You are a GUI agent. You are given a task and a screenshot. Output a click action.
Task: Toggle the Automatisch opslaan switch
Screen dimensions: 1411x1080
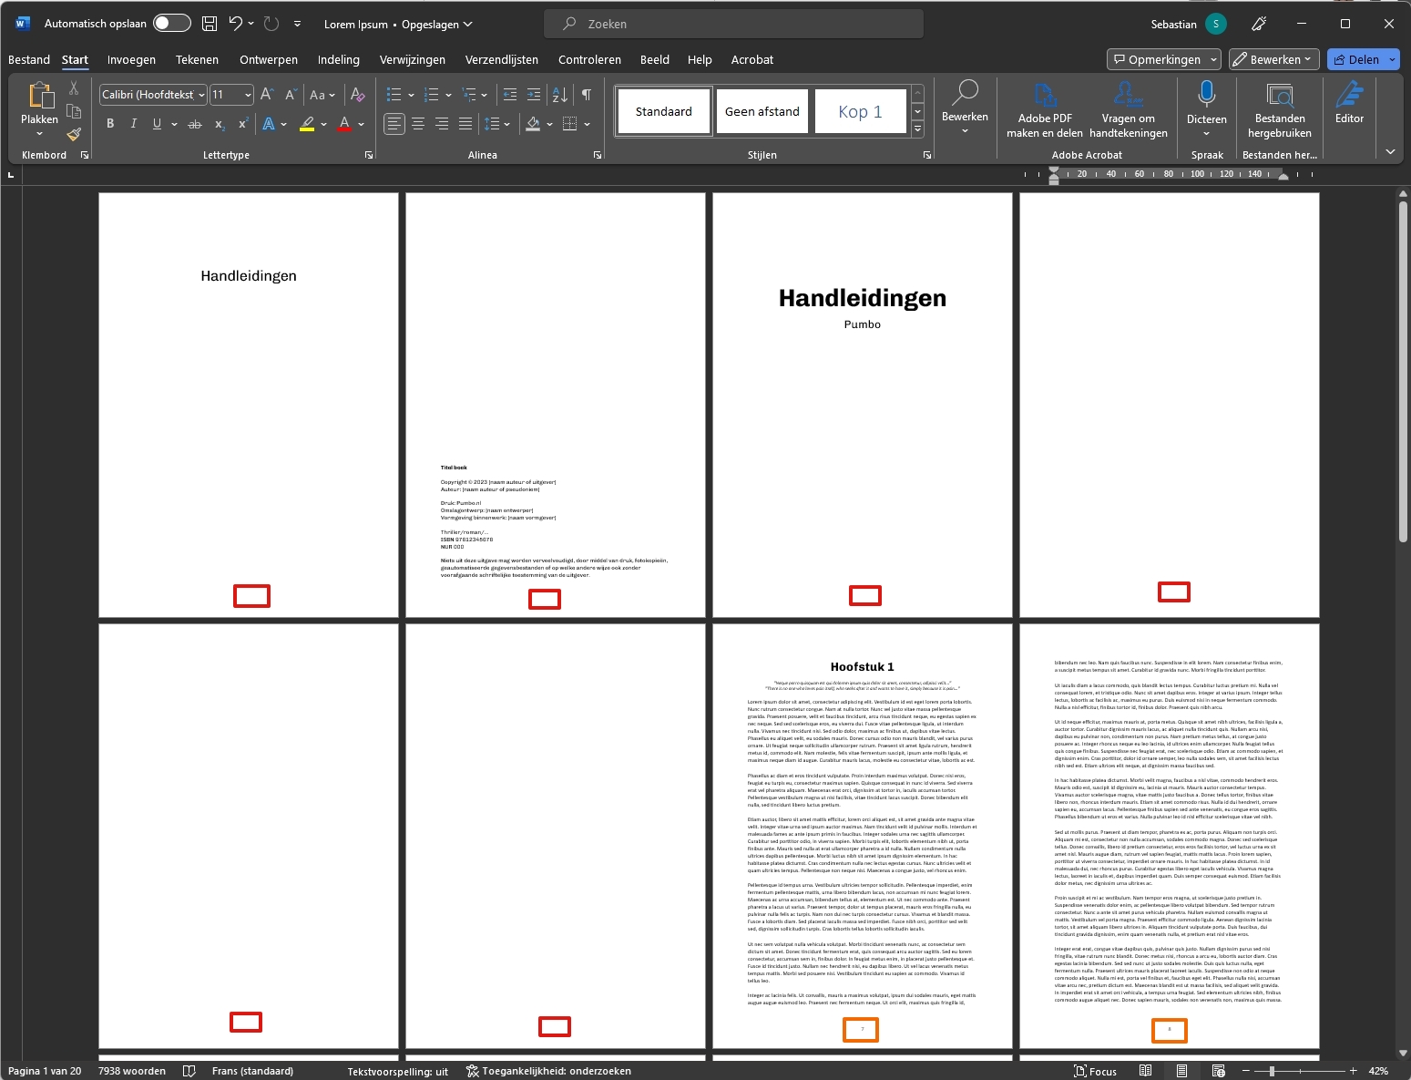172,24
